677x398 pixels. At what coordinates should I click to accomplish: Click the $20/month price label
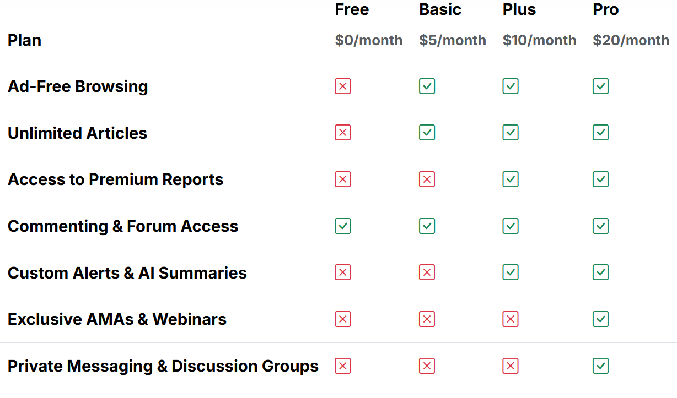click(631, 40)
